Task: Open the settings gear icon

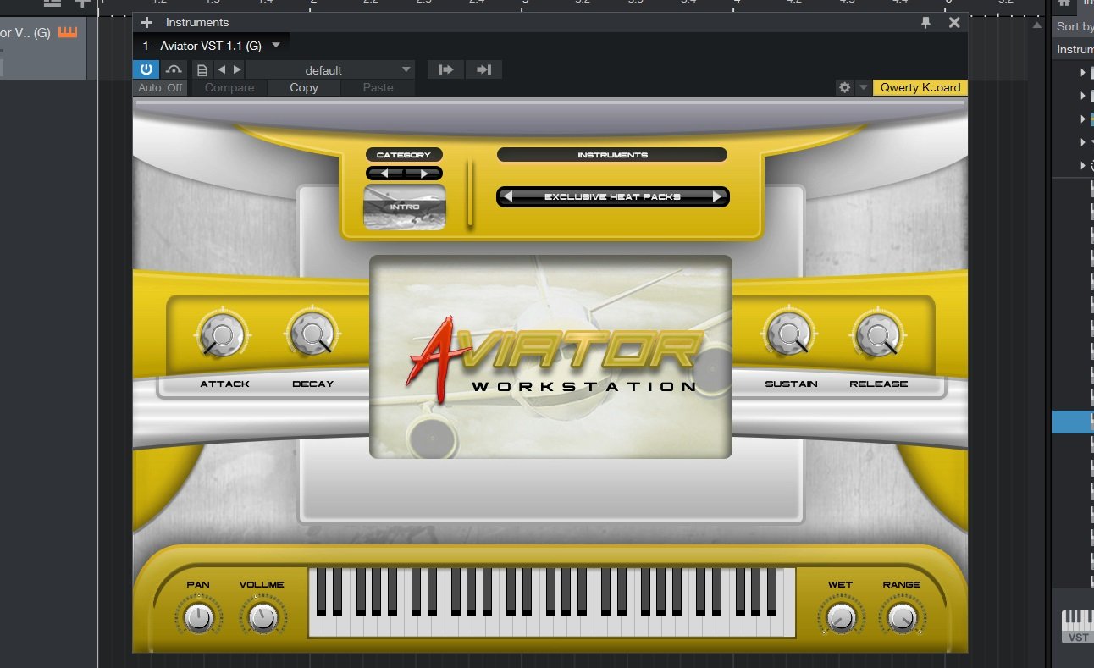Action: coord(844,87)
